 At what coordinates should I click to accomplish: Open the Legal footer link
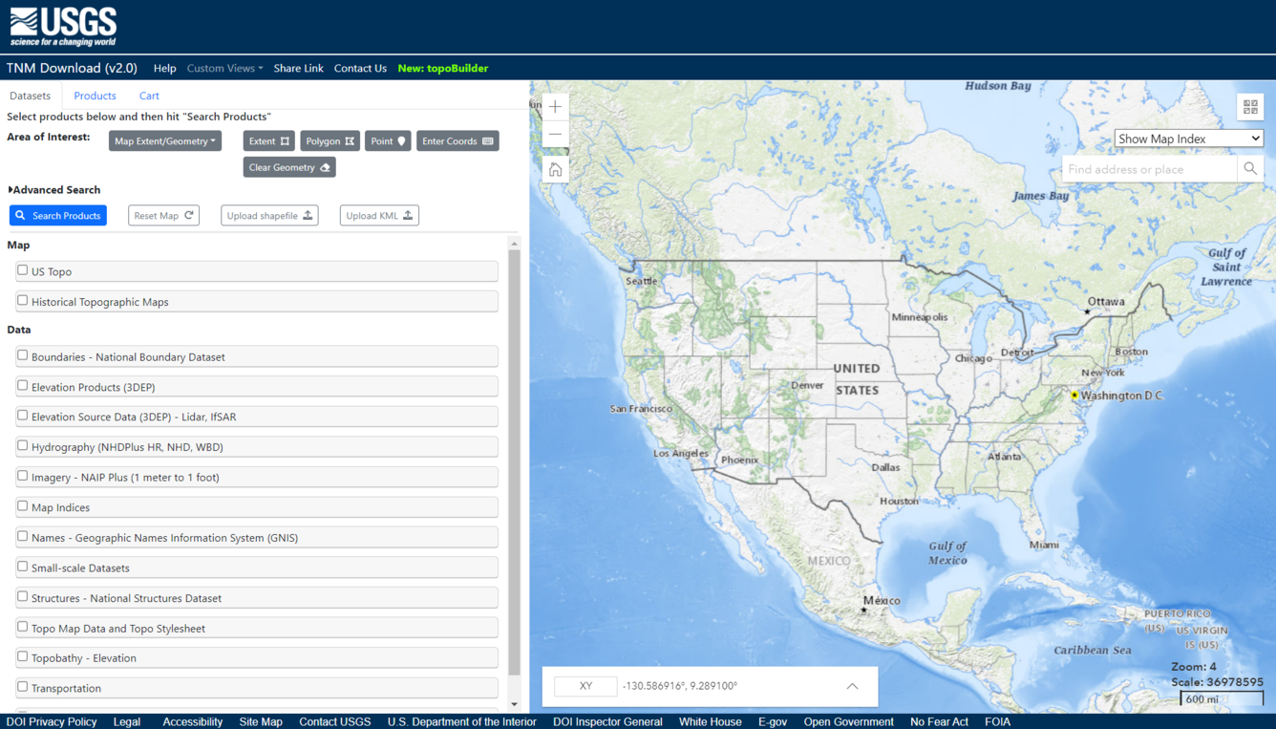(127, 722)
